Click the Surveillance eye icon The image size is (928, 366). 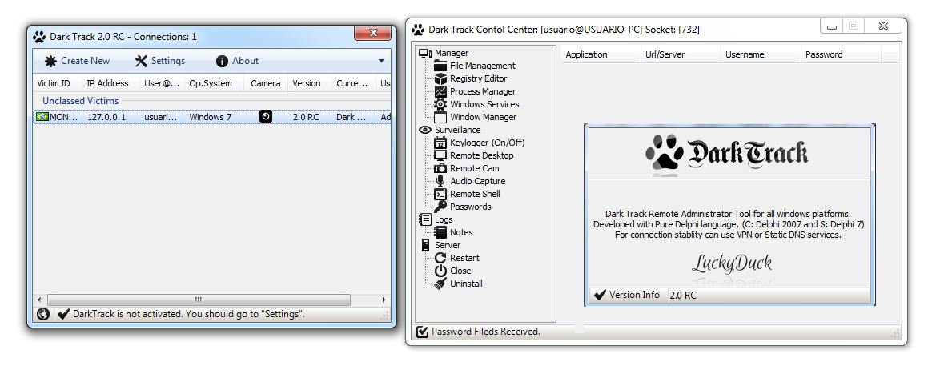[x=425, y=130]
